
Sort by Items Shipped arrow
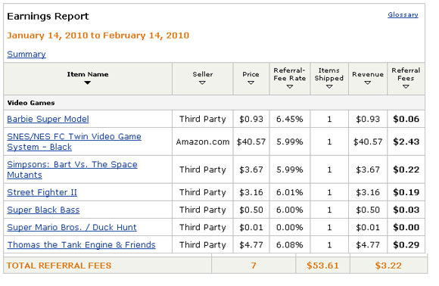click(x=329, y=87)
